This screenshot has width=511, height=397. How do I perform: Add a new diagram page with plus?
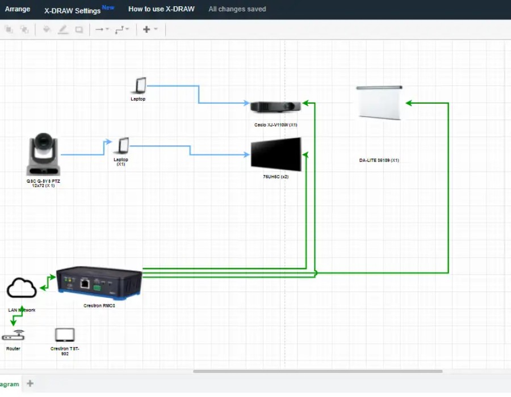[30, 384]
